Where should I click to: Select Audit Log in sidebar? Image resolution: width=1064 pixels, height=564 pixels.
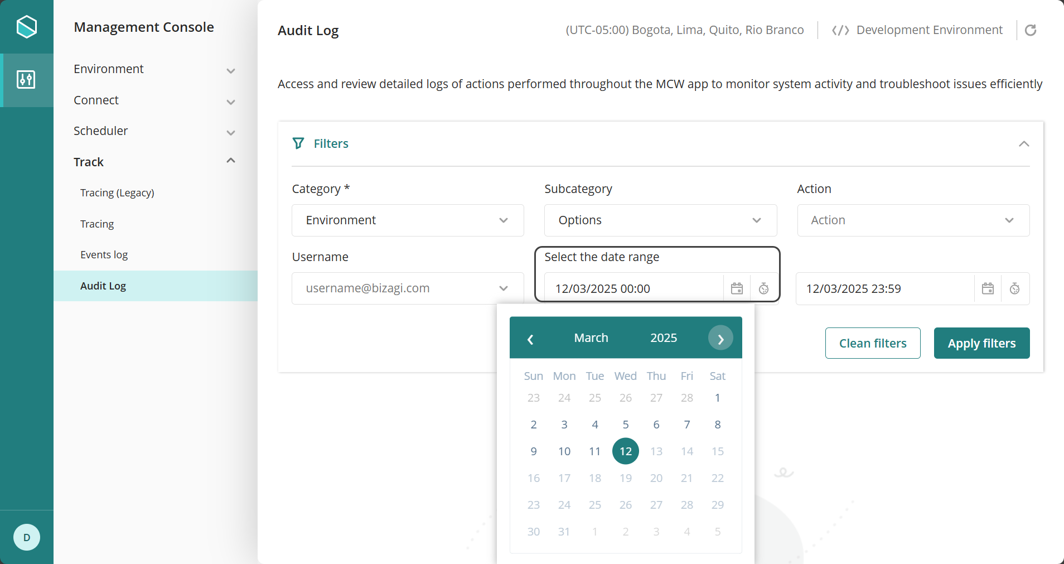click(156, 286)
